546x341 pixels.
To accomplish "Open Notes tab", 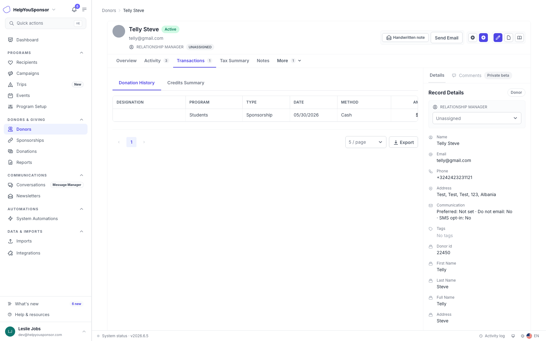I will click(x=263, y=61).
